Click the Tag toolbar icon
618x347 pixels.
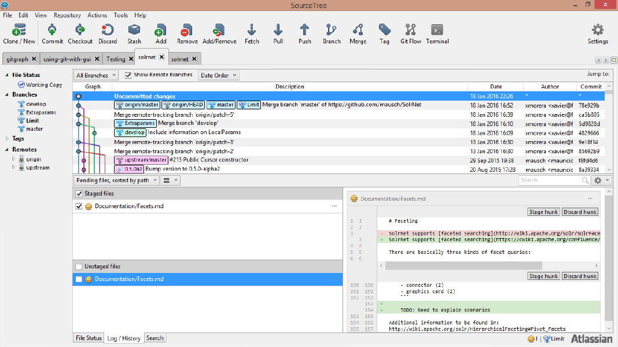point(384,34)
